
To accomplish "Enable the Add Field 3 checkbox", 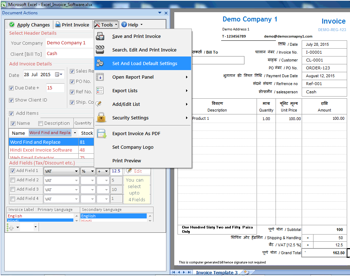I will [x=13, y=189].
